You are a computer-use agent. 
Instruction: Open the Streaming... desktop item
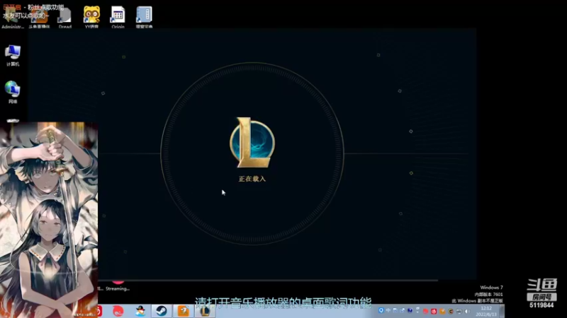(118, 285)
